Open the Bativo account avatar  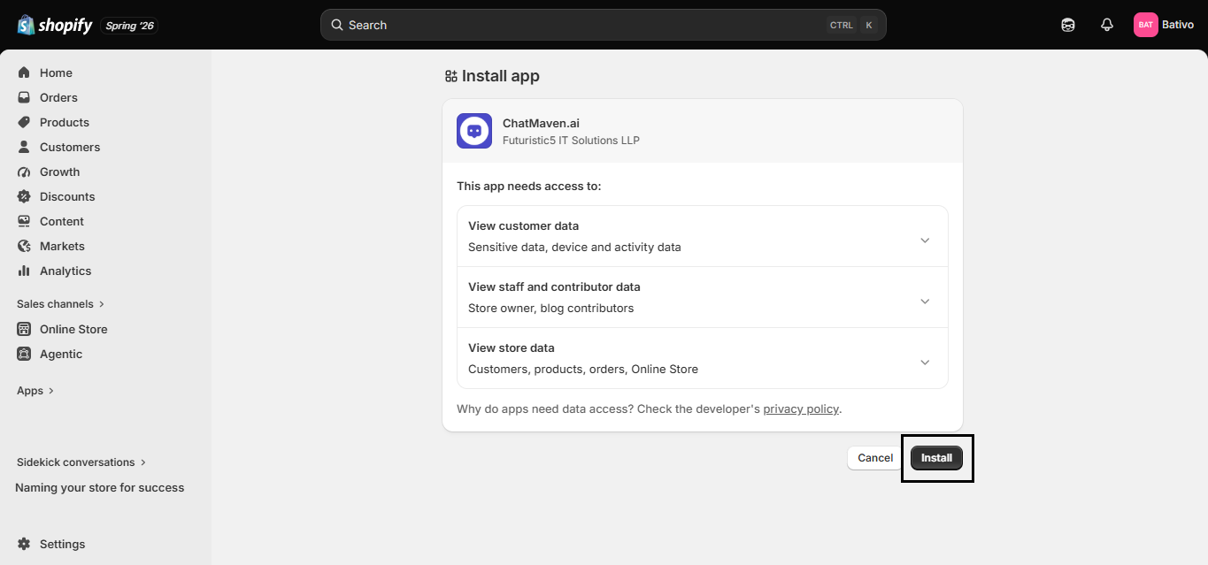[1146, 25]
